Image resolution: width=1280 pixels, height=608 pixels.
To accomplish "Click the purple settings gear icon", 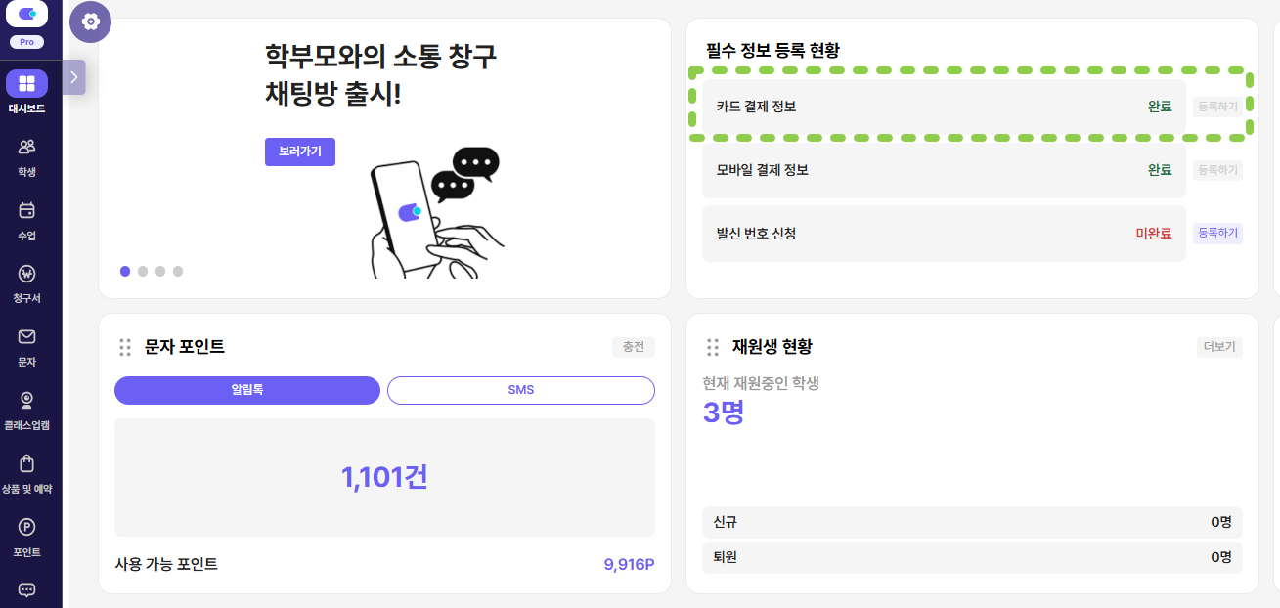I will (91, 22).
